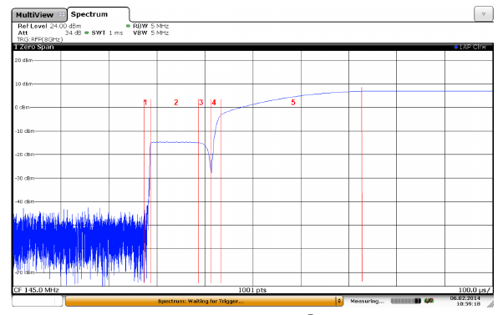Click the CF 145.0 MHz label
This screenshot has height=315, width=503.
click(x=36, y=290)
